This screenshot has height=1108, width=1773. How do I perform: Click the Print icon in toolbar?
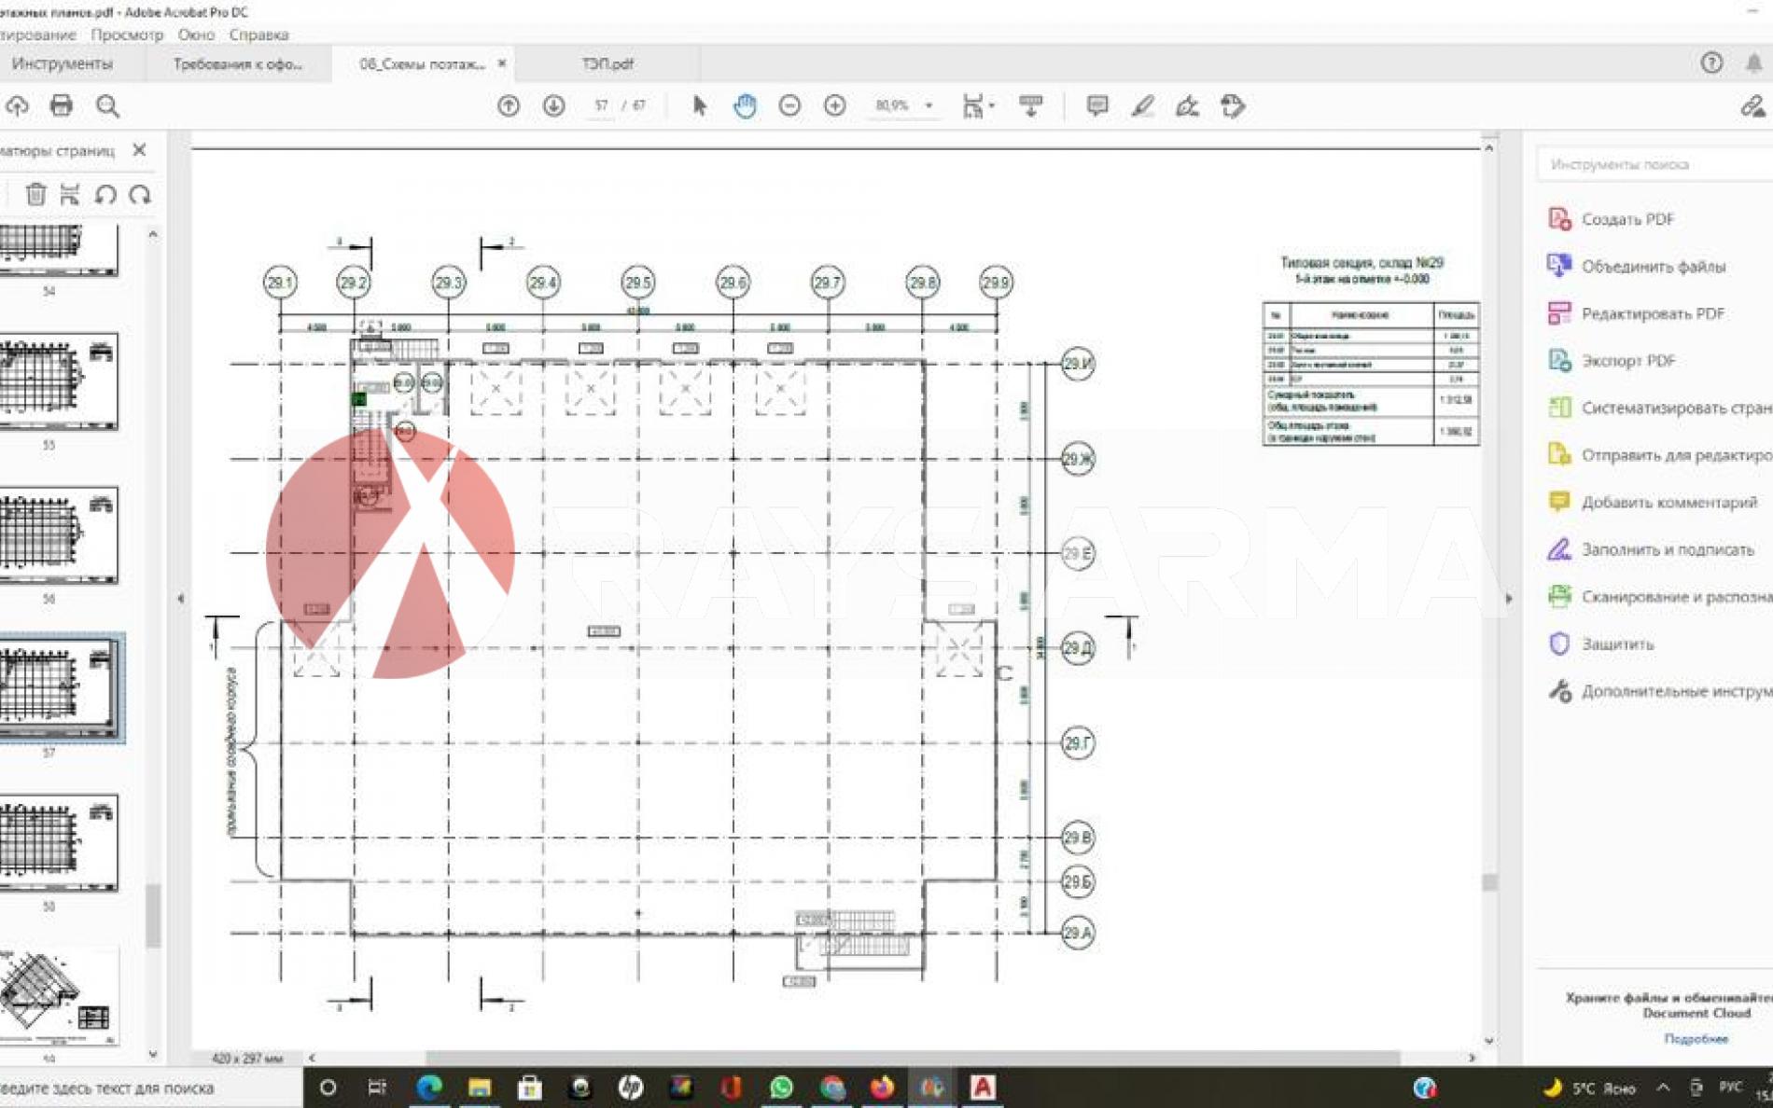click(62, 106)
